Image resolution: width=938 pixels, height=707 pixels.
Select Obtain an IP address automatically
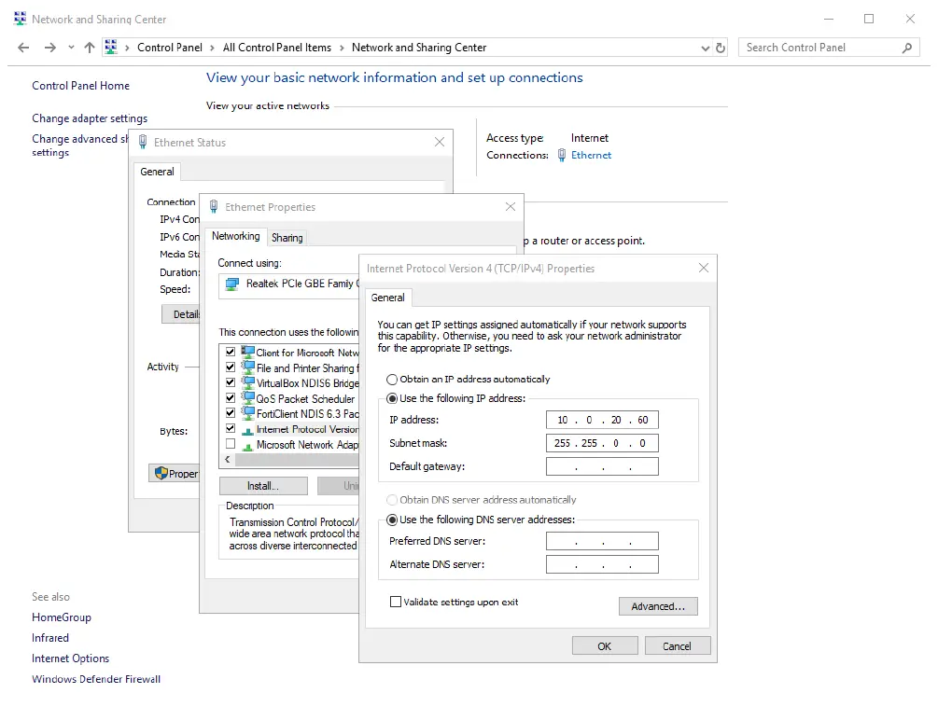392,380
